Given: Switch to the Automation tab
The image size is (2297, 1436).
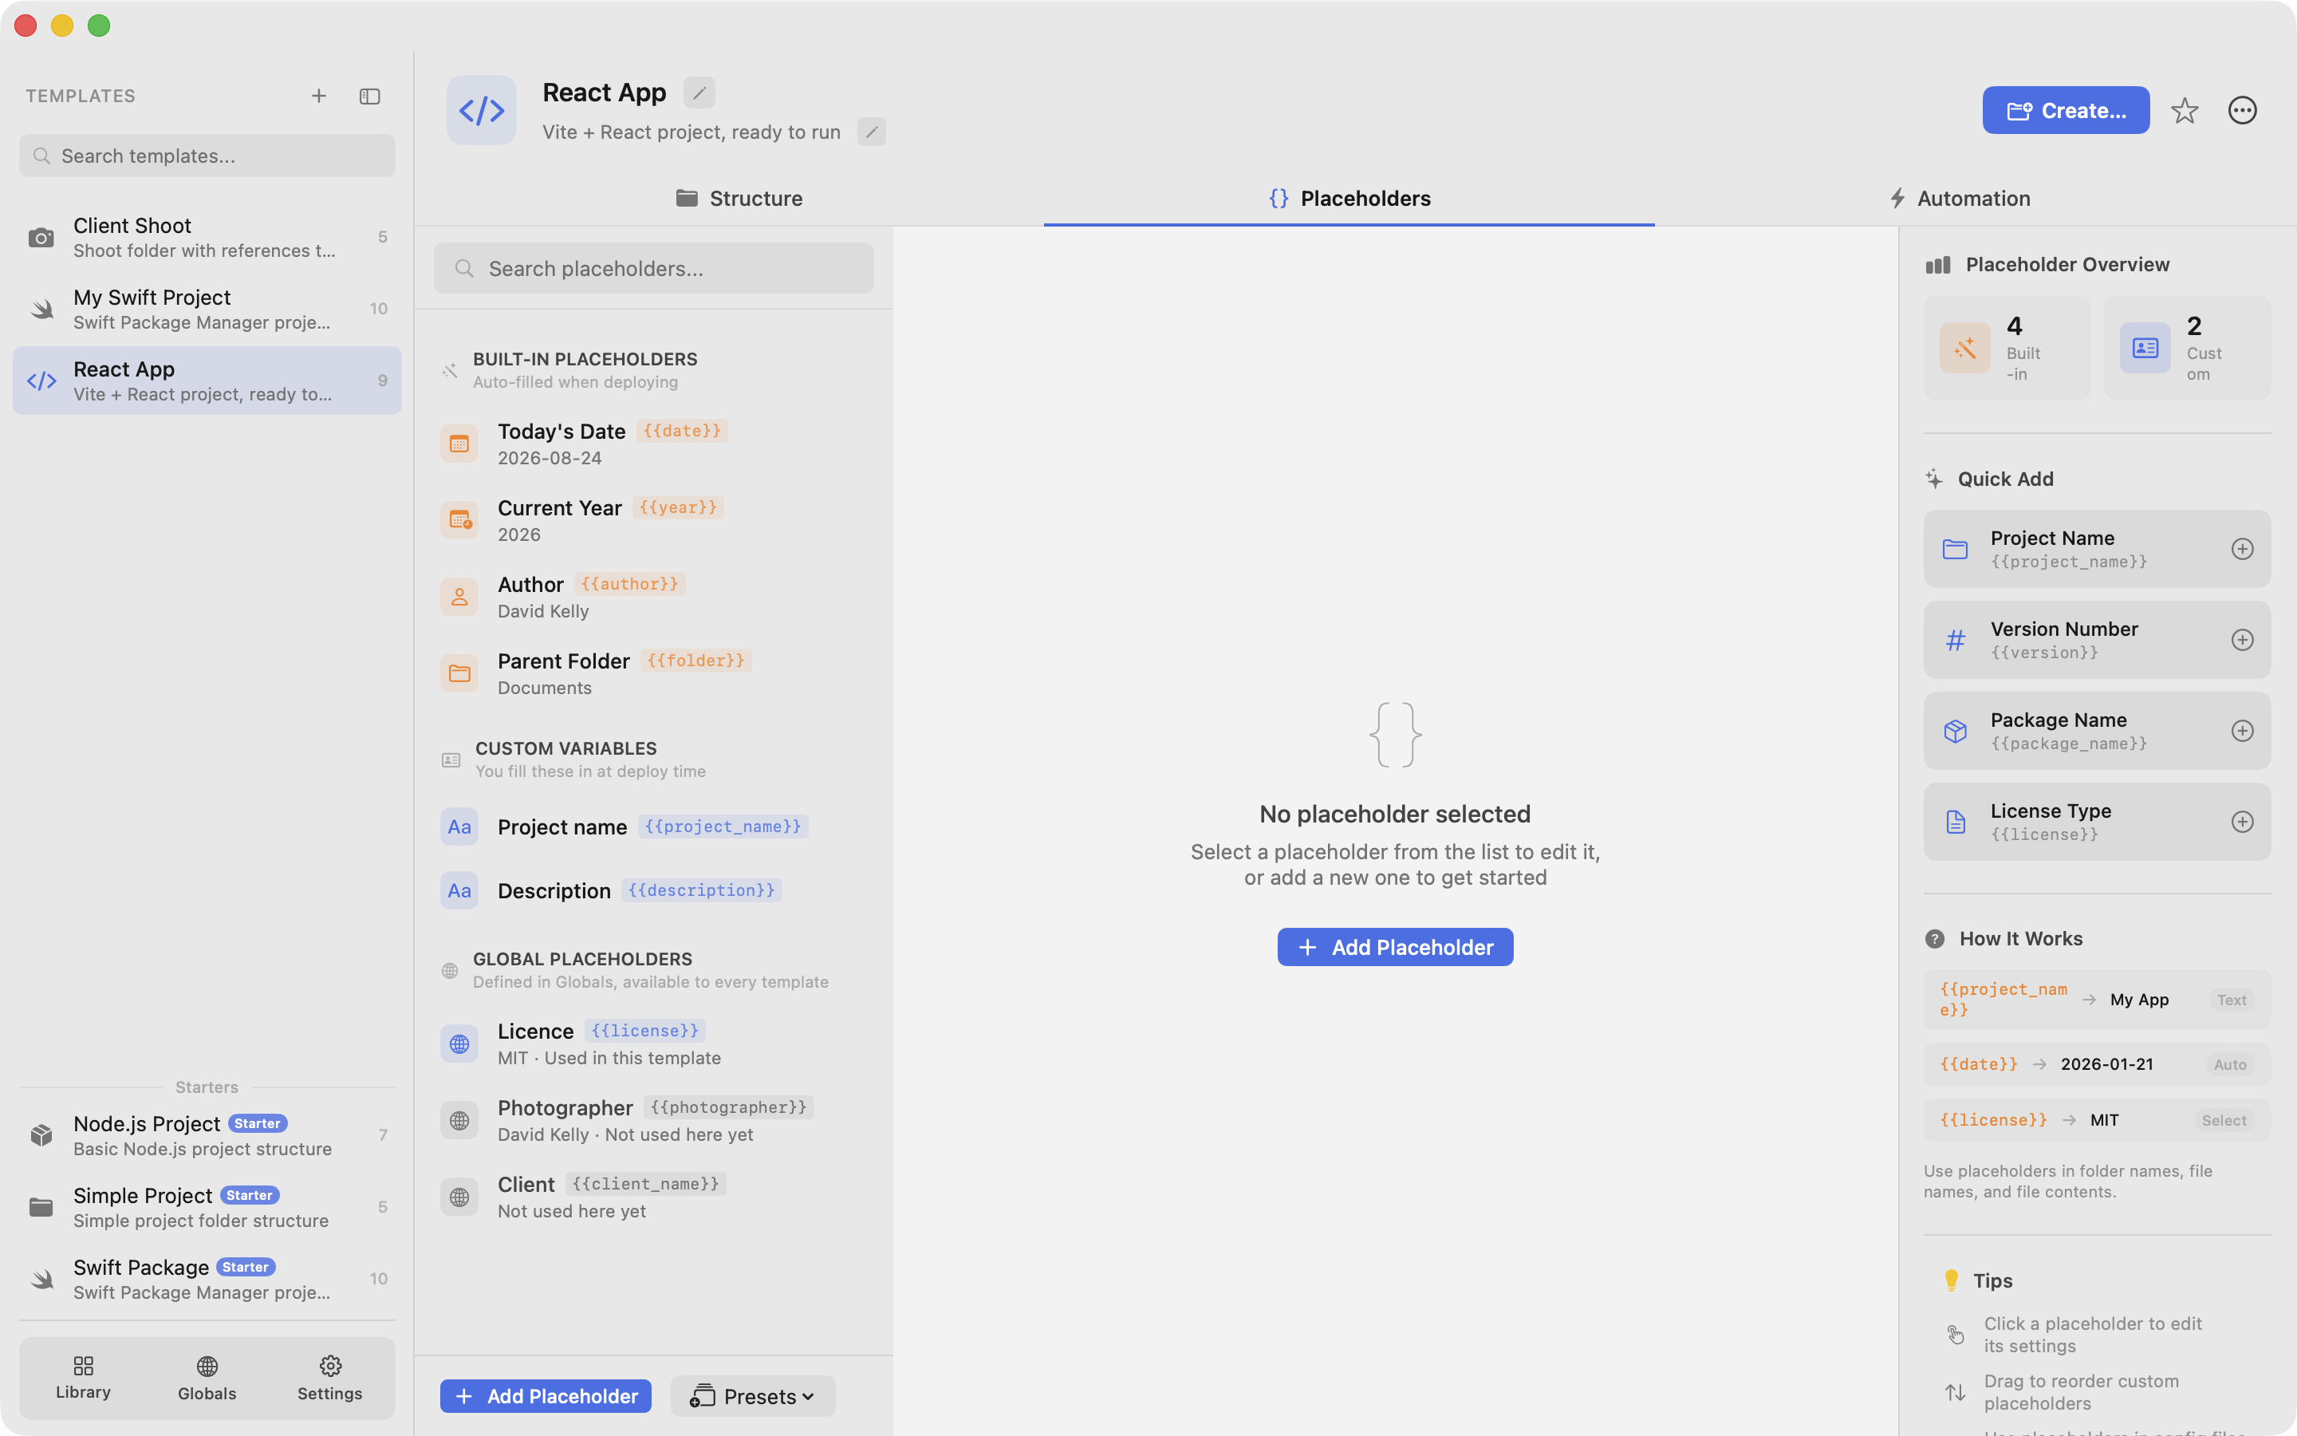Looking at the screenshot, I should point(1959,199).
